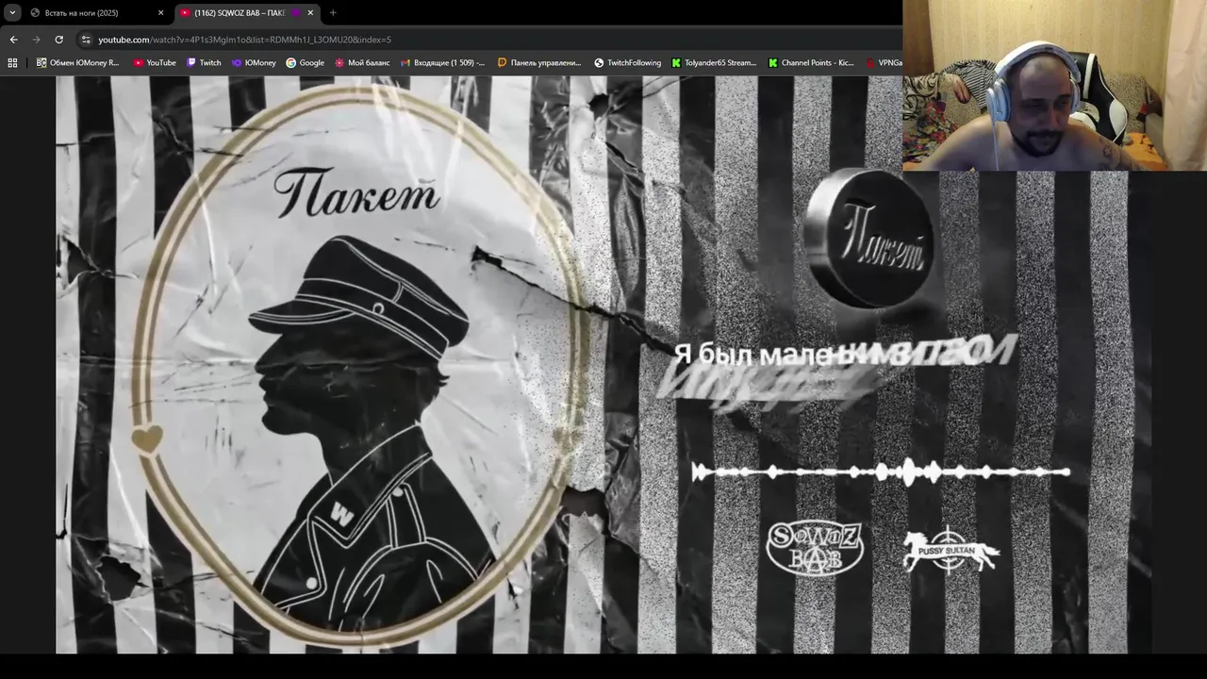Viewport: 1207px width, 679px height.
Task: Open the 'Channel Points - Kic...' bookmark
Action: click(x=811, y=63)
